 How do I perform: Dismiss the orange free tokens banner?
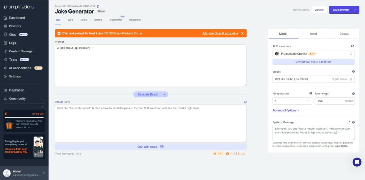pyautogui.click(x=242, y=33)
